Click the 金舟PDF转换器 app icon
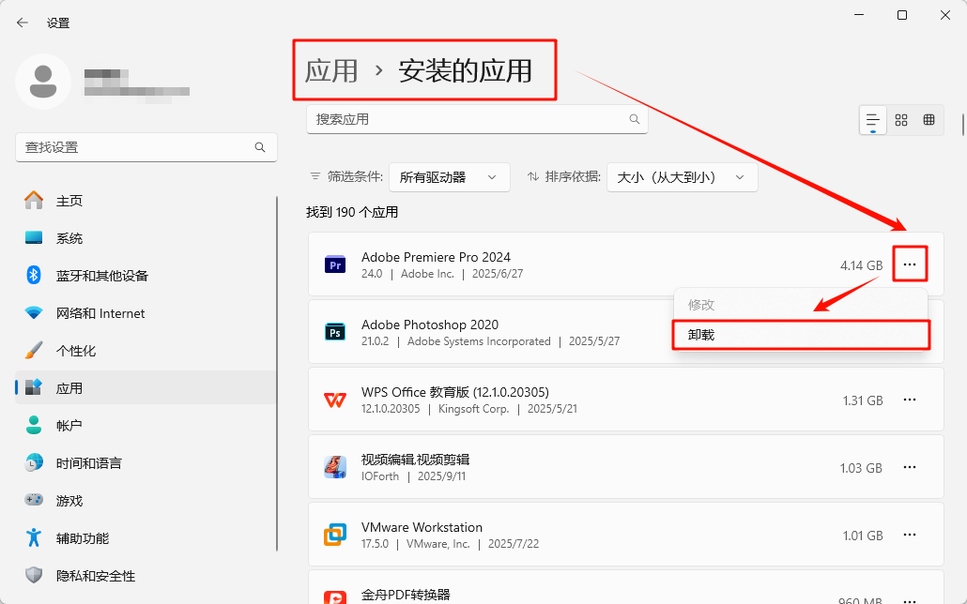The height and width of the screenshot is (604, 967). (335, 598)
